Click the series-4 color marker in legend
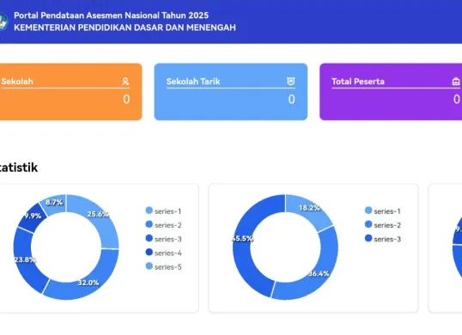The width and height of the screenshot is (462, 335). tap(149, 253)
